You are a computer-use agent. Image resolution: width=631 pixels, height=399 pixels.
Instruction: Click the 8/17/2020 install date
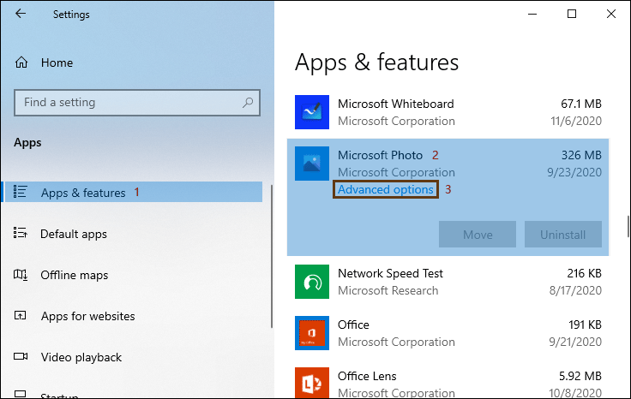(575, 291)
